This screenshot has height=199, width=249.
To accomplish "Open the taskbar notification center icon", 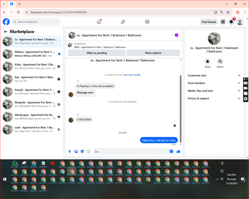I will (243, 180).
